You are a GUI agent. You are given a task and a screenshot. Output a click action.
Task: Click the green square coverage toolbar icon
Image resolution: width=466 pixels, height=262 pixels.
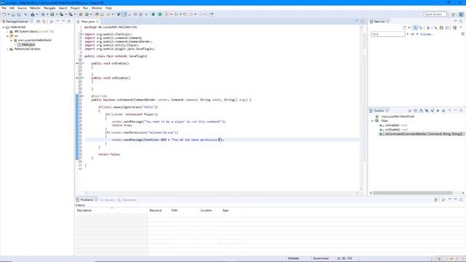[159, 15]
